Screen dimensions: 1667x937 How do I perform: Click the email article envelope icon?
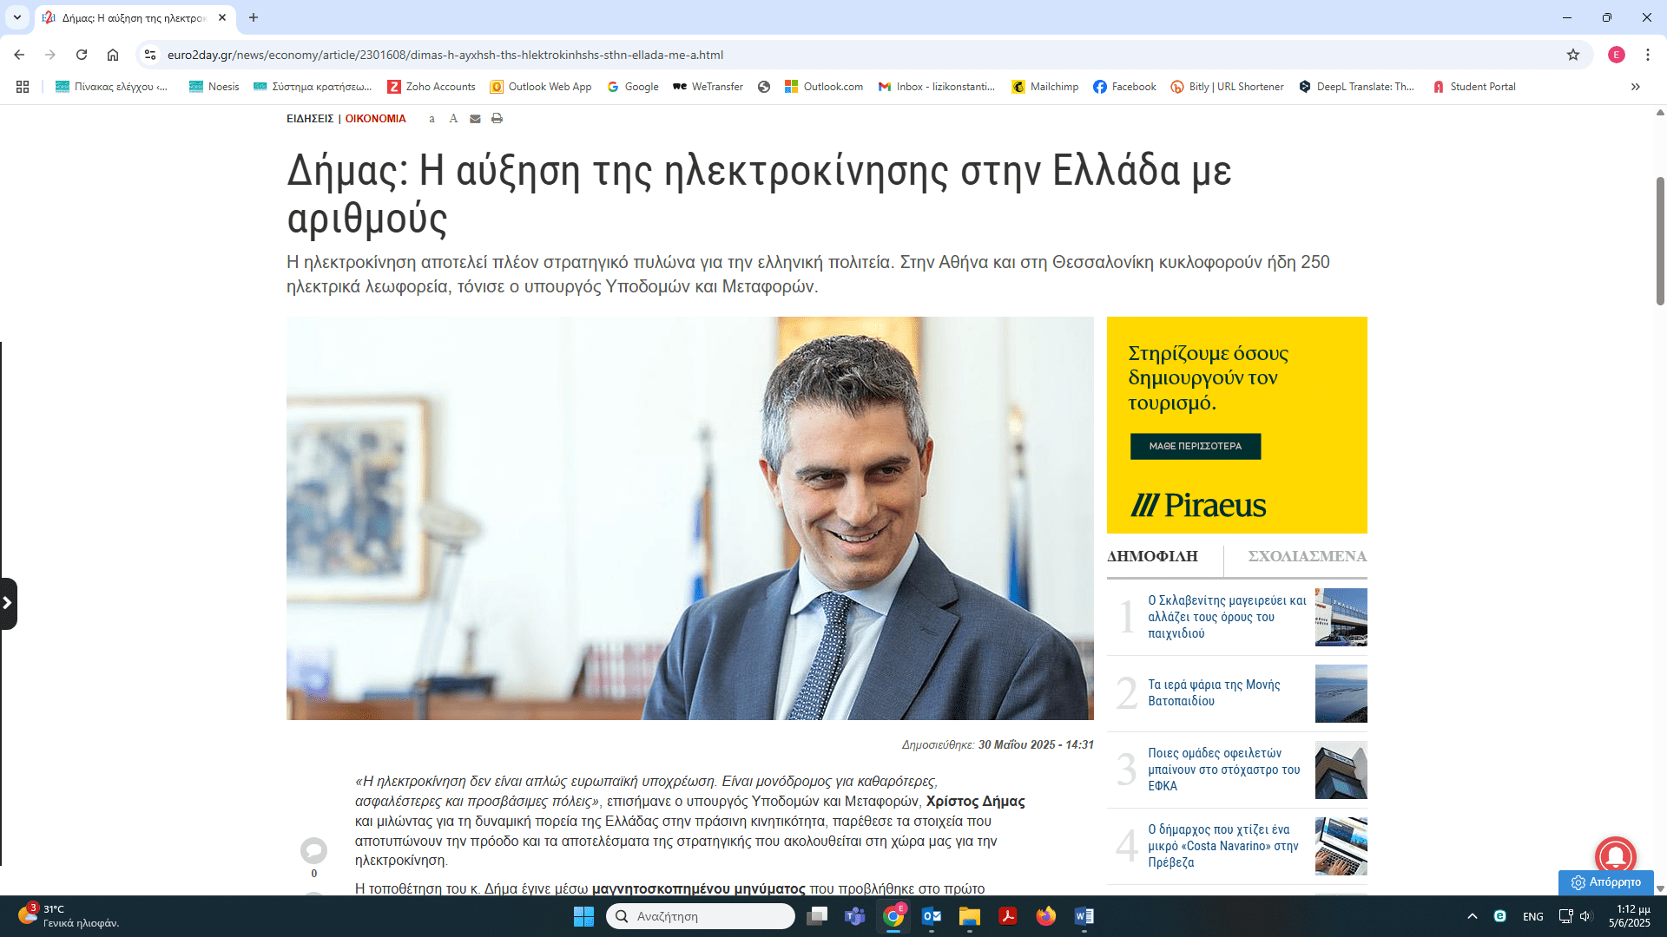(475, 119)
